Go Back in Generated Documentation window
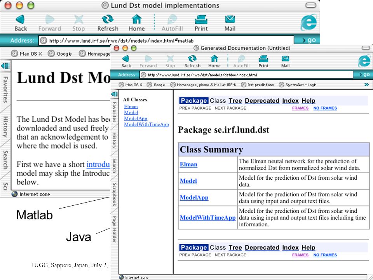 pos(126,62)
